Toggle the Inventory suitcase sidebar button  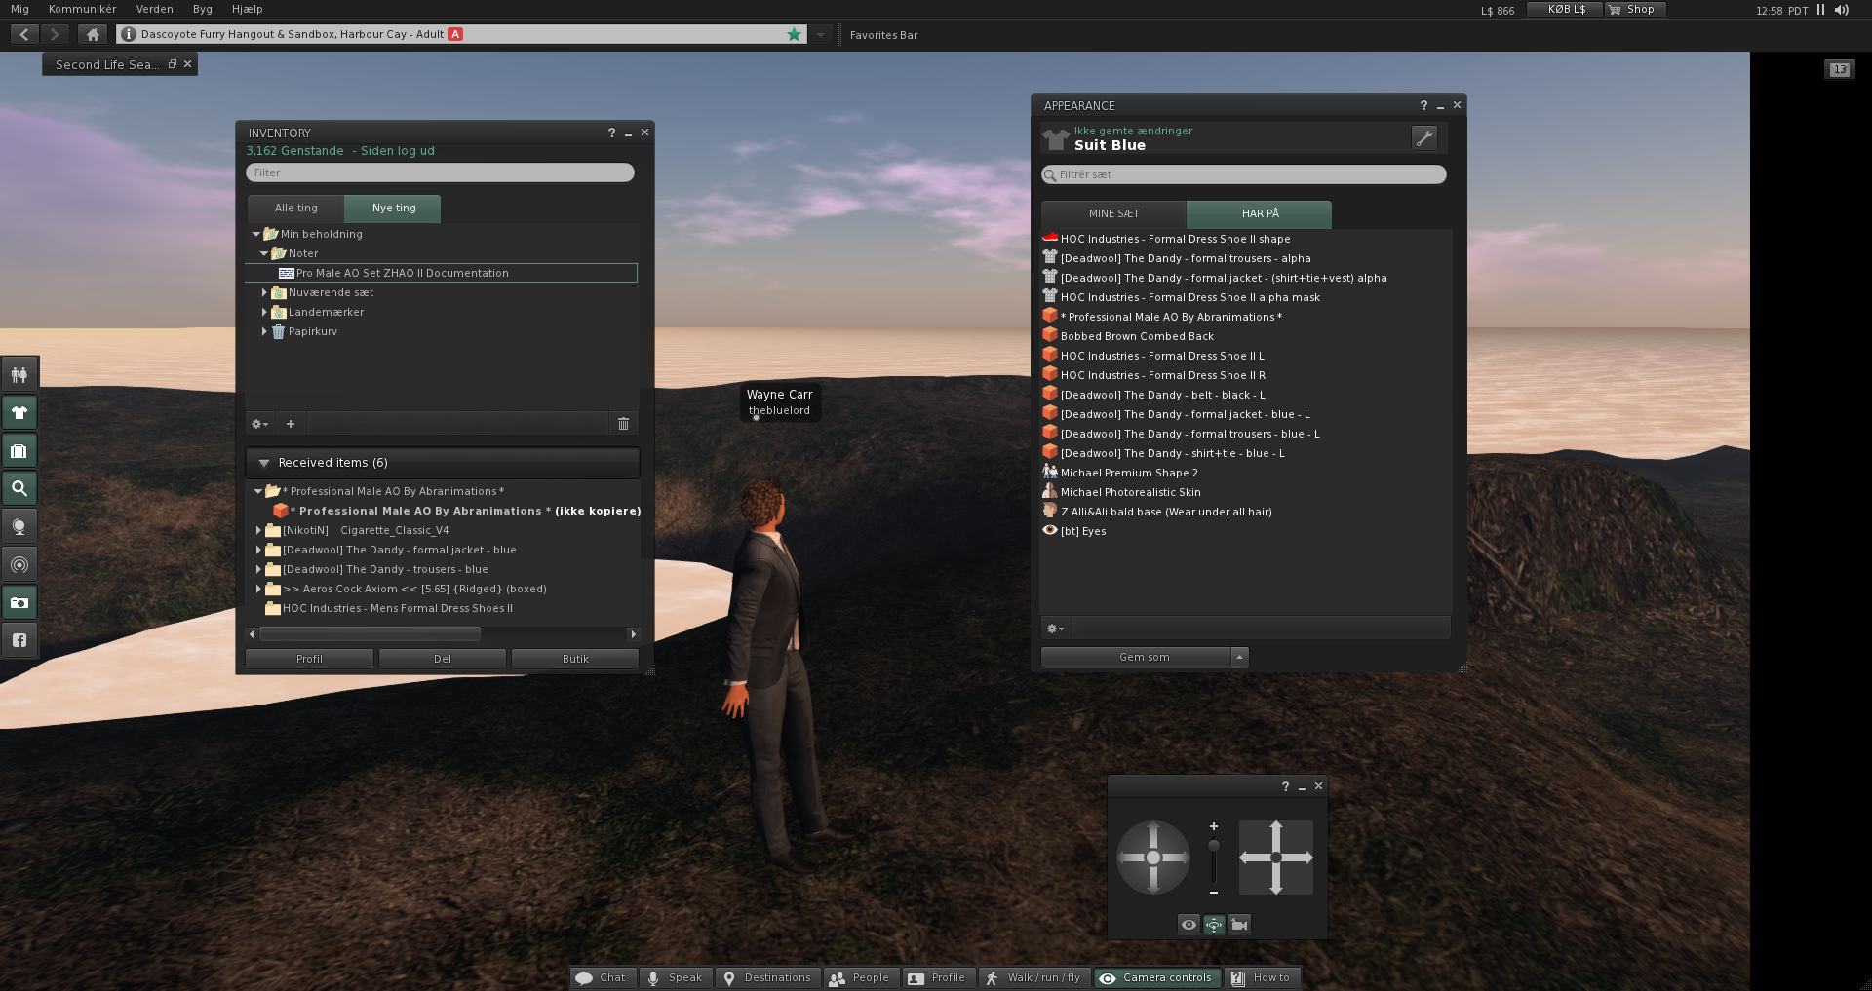point(19,450)
